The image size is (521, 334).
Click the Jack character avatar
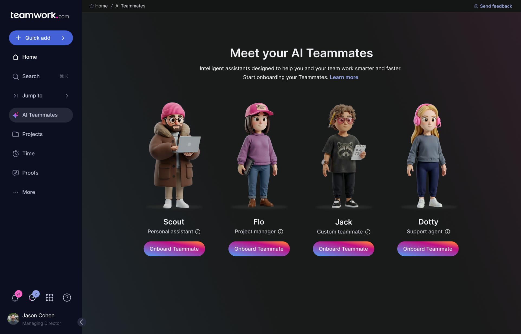343,156
